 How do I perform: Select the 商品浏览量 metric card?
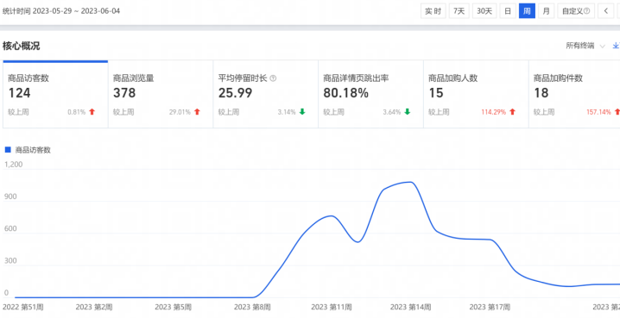coord(161,94)
